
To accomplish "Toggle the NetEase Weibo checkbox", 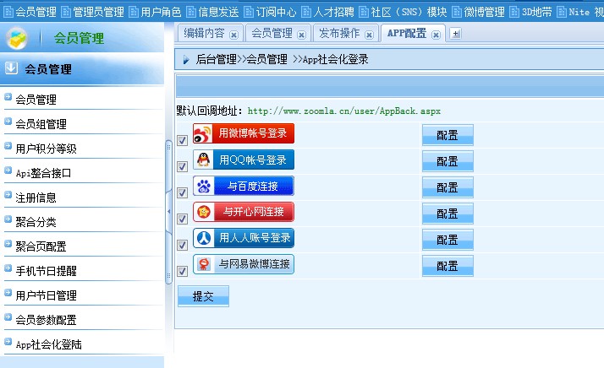I will point(182,271).
